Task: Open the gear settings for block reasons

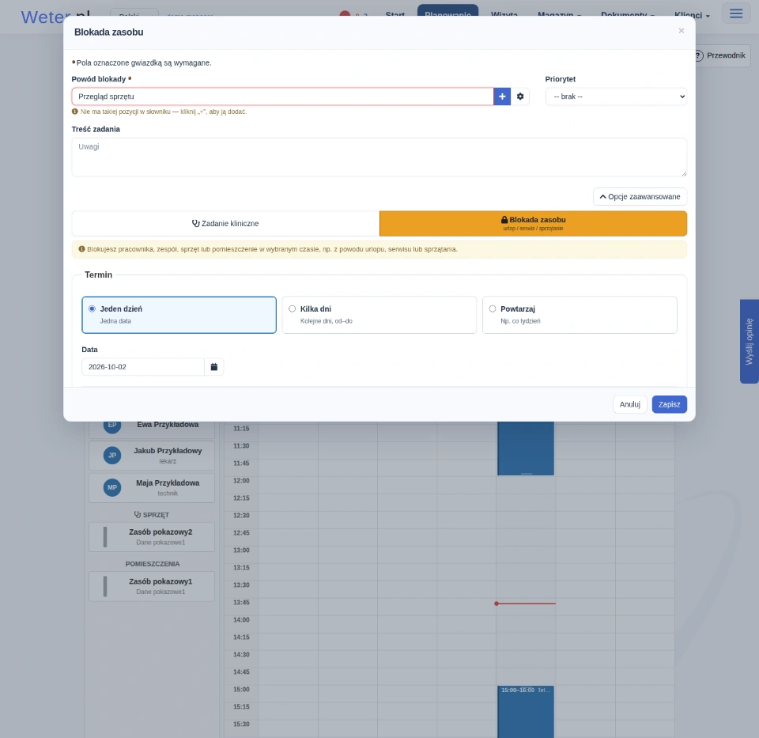Action: tap(520, 97)
